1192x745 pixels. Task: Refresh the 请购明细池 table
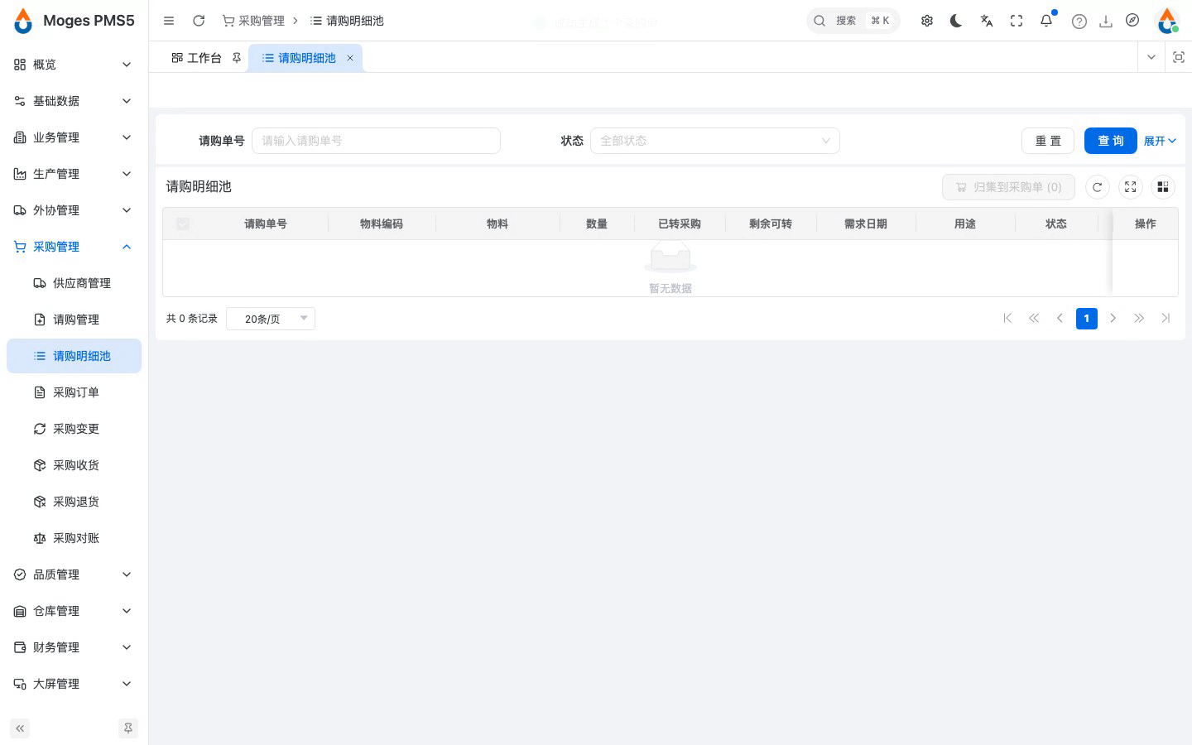click(x=1098, y=187)
